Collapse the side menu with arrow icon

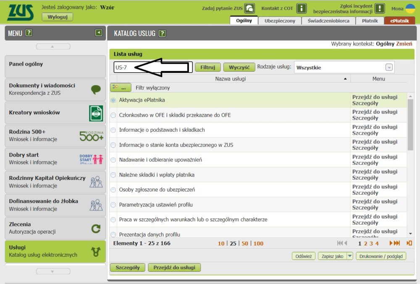click(98, 33)
